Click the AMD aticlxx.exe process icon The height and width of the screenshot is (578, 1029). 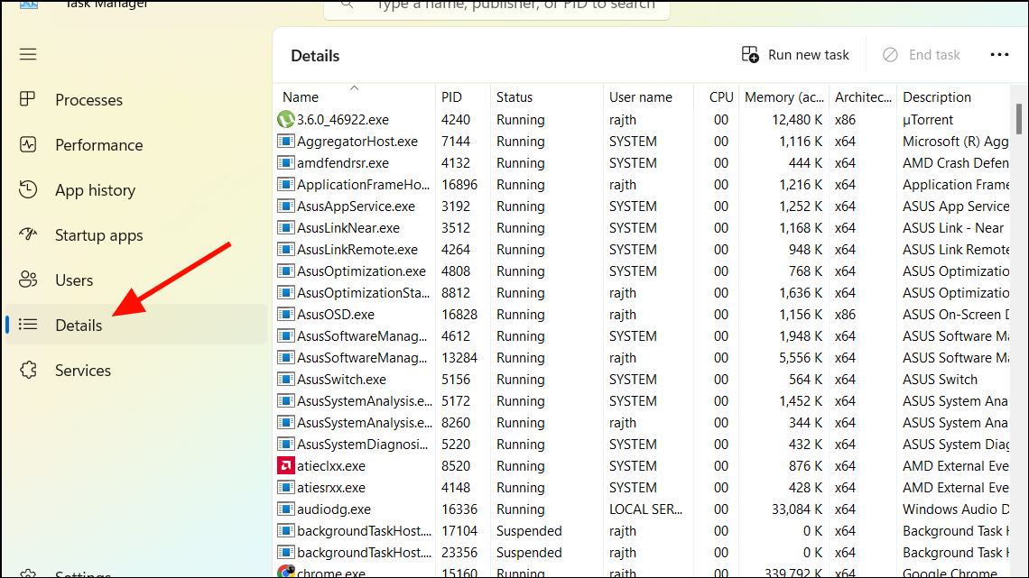tap(286, 465)
